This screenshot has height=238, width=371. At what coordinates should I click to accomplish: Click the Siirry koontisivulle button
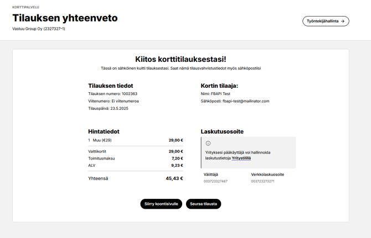tap(161, 204)
